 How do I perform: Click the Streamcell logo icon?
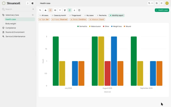[4, 3]
